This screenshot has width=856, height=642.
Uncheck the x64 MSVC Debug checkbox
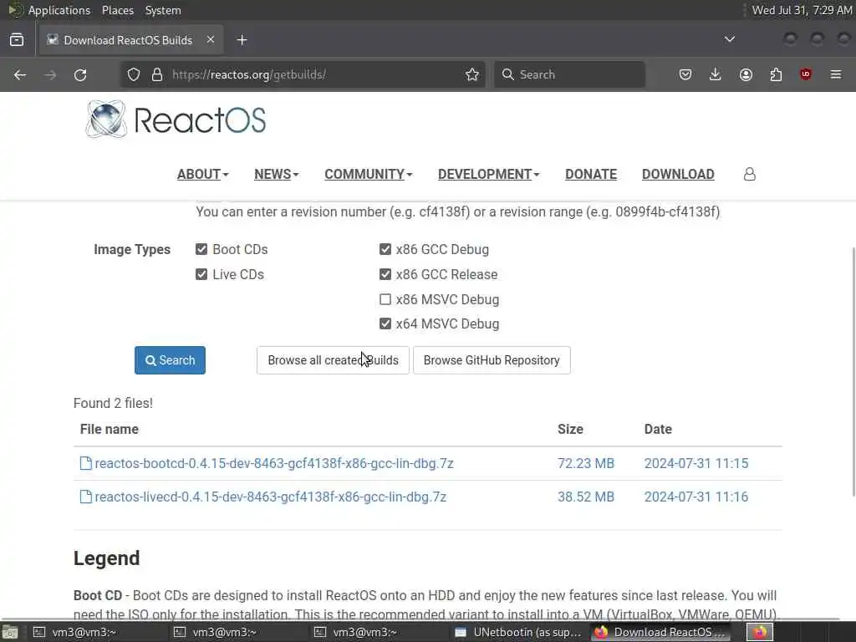[x=385, y=324]
